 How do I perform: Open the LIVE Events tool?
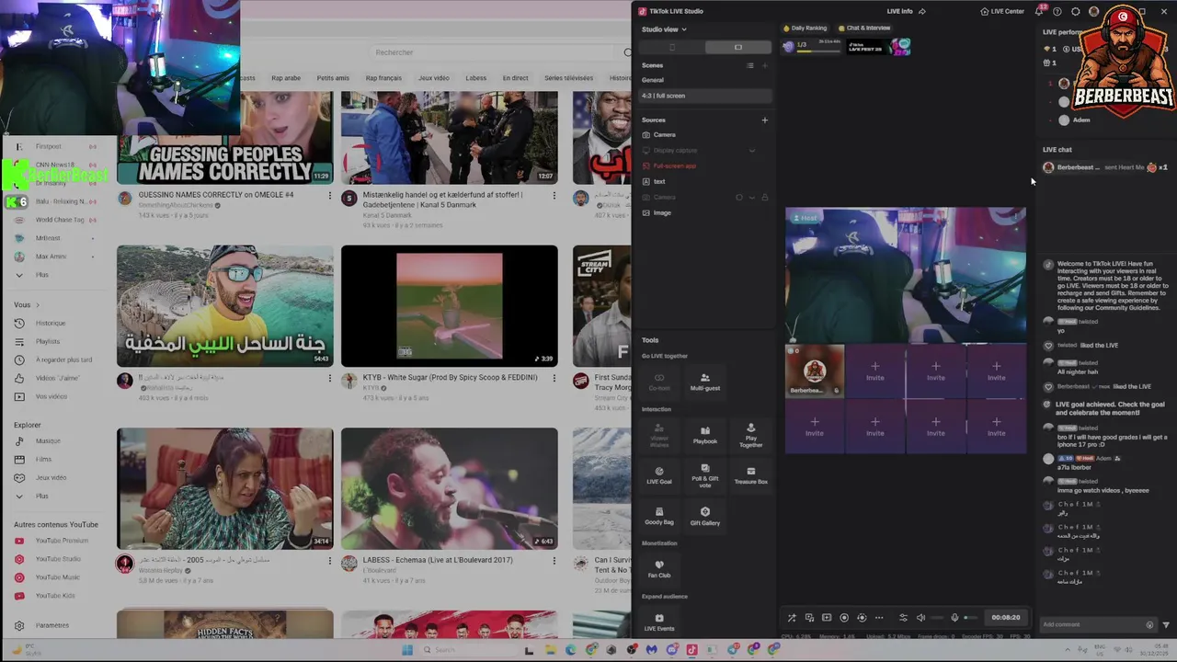point(659,622)
